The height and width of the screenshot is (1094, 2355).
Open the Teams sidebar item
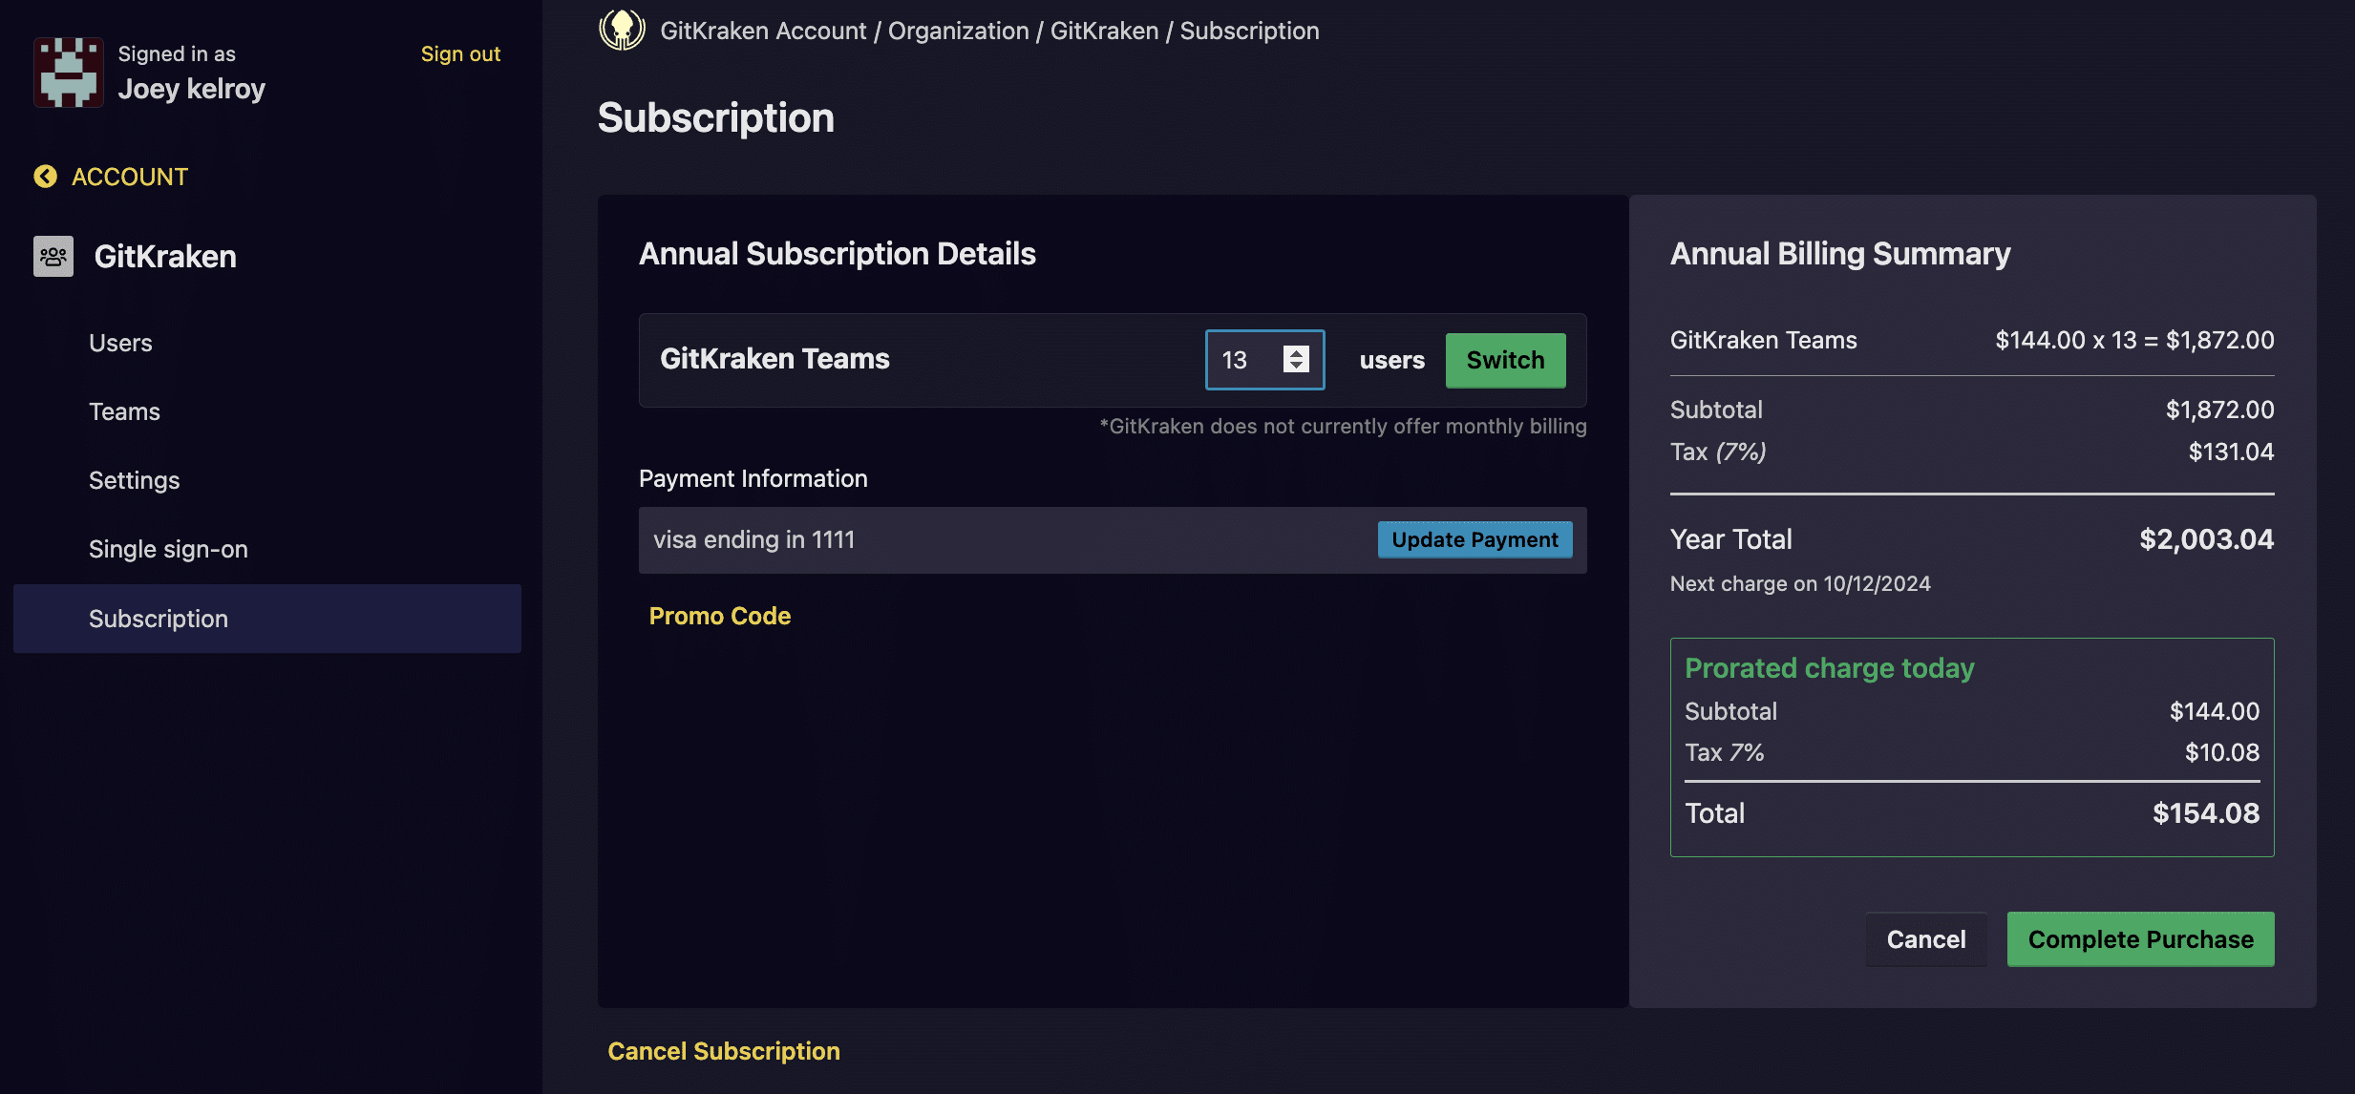[x=124, y=411]
